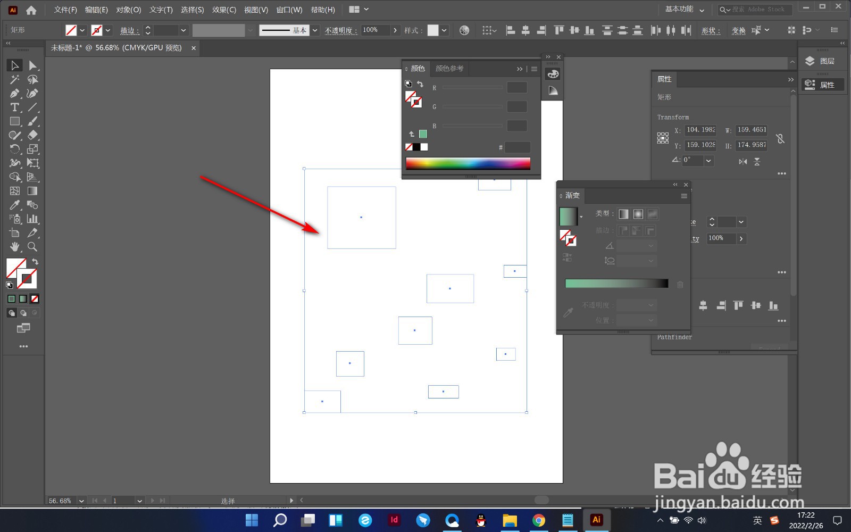Expand the 样式 style dropdown
The width and height of the screenshot is (851, 532).
(x=444, y=30)
